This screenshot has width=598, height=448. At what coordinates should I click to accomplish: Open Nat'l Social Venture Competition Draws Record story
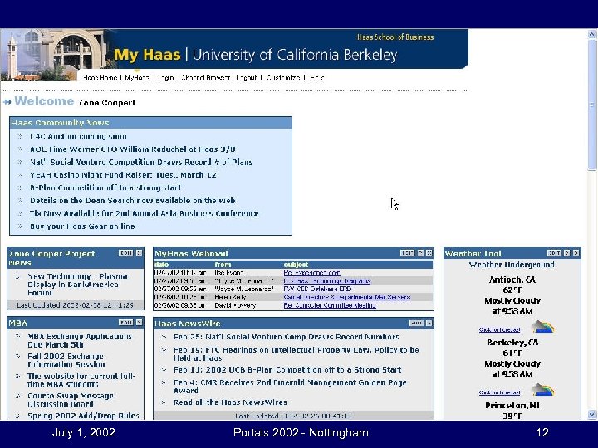click(141, 163)
